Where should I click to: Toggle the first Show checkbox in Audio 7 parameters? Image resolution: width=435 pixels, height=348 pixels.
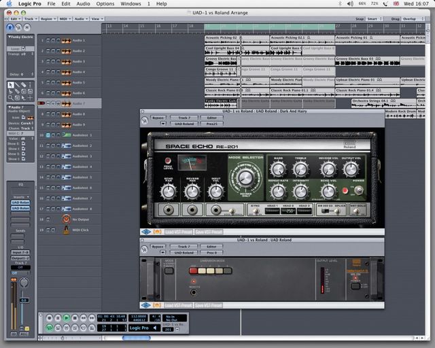[23, 143]
